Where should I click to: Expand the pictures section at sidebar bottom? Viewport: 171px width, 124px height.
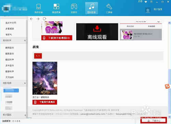(x=13, y=115)
